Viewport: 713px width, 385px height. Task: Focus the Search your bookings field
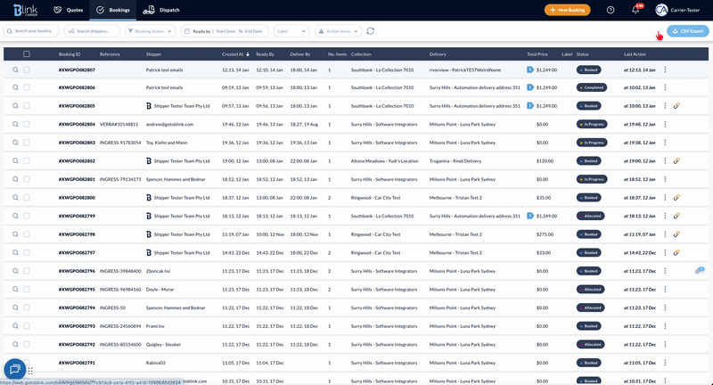click(32, 30)
